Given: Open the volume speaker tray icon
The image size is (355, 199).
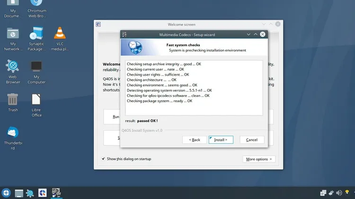Looking at the screenshot, I should (x=339, y=193).
